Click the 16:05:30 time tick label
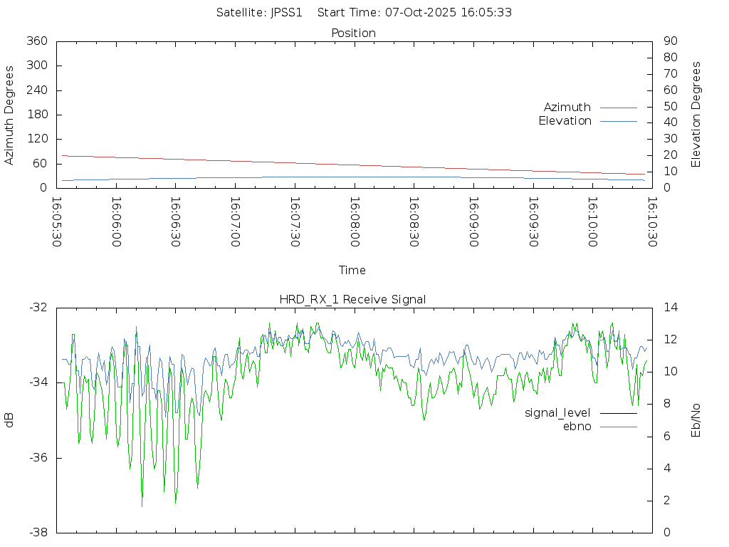Screen dimensions: 729x547 (57, 222)
